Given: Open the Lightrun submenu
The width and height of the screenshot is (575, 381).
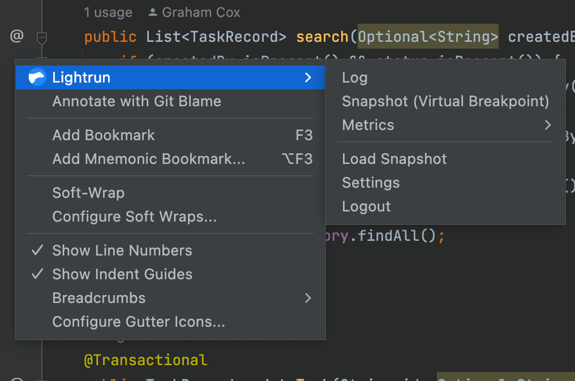Looking at the screenshot, I should point(170,77).
